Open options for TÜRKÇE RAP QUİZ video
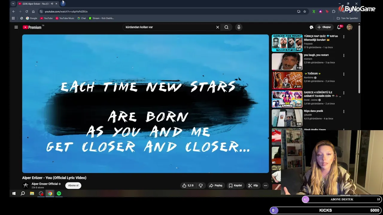 point(344,37)
